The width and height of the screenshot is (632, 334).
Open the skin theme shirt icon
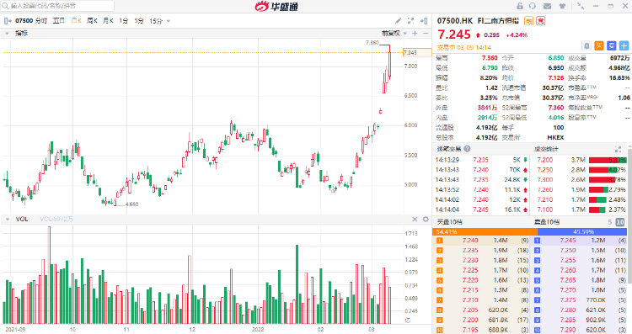(562, 6)
